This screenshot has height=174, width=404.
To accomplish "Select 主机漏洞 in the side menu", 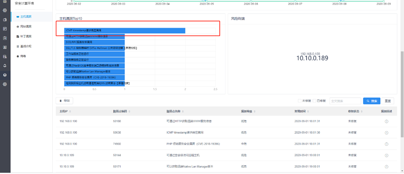I will [x=32, y=17].
